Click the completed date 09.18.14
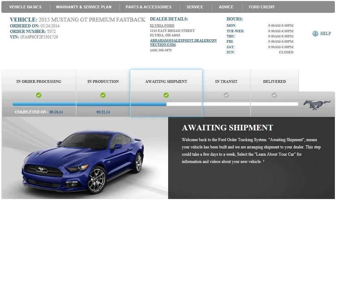This screenshot has width=346, height=302. pyautogui.click(x=56, y=112)
